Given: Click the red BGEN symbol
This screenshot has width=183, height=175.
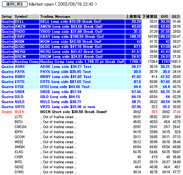Looking at the screenshot, I should [20, 112].
